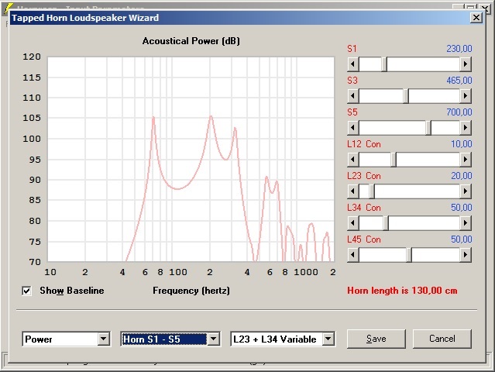The width and height of the screenshot is (495, 372).
Task: Click the S3 slider thumb
Action: 406,96
